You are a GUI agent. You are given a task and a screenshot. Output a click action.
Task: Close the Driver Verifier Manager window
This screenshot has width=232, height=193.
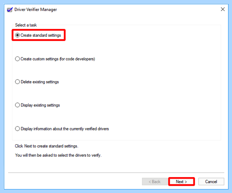(223, 9)
